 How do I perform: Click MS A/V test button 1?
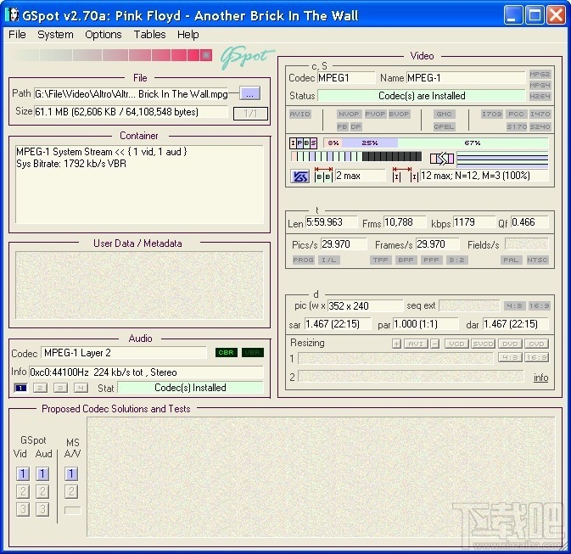[71, 474]
